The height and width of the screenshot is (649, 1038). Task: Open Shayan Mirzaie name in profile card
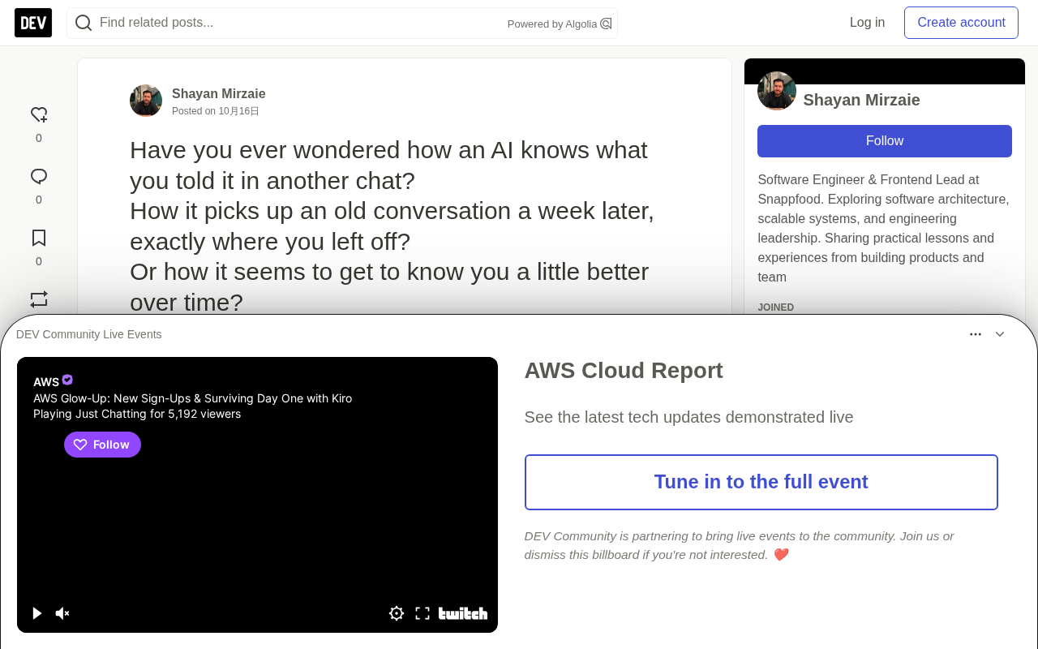[861, 100]
